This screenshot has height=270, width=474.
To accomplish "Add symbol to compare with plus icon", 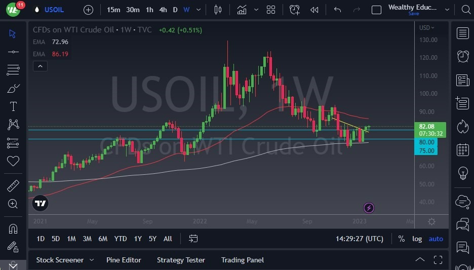I will (x=88, y=10).
